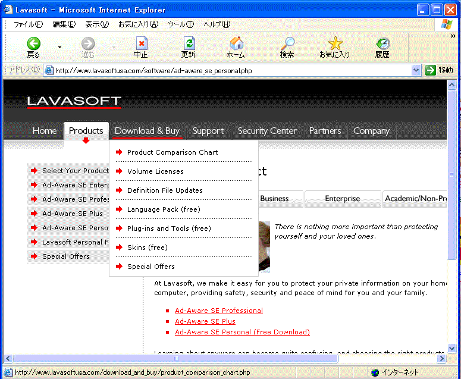Follow the Ad-Aware SE Professional hyperlink
461x379 pixels.
[219, 311]
